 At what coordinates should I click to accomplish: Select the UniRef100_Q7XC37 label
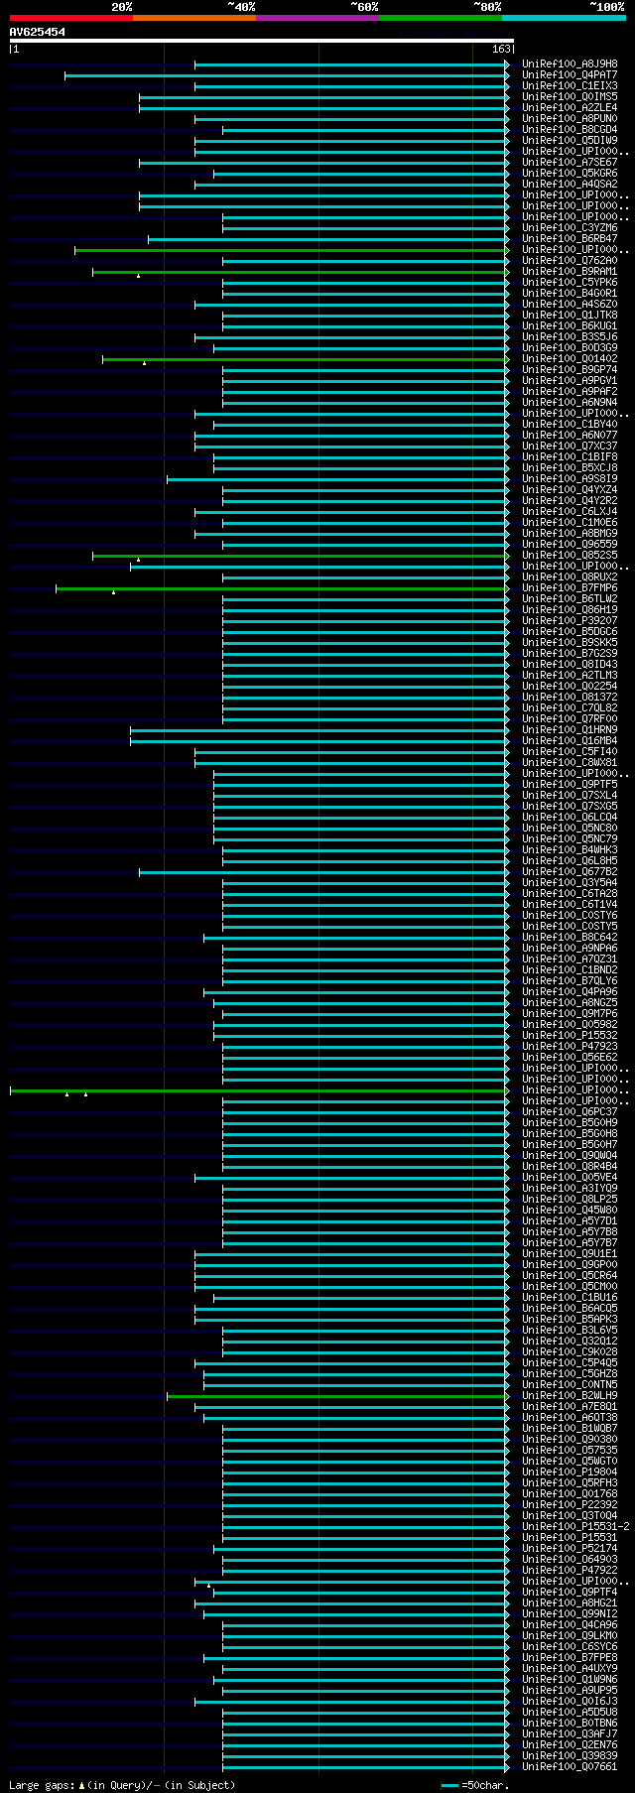tap(570, 447)
